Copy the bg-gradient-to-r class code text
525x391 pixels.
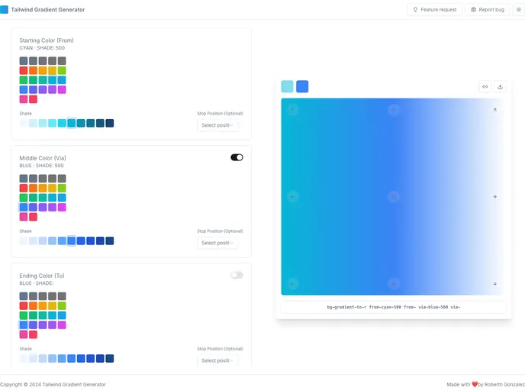click(x=394, y=307)
